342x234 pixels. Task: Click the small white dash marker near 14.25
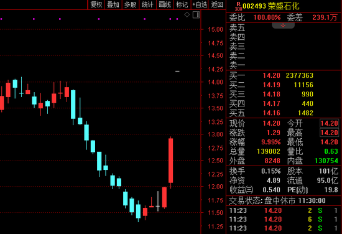(x=177, y=71)
